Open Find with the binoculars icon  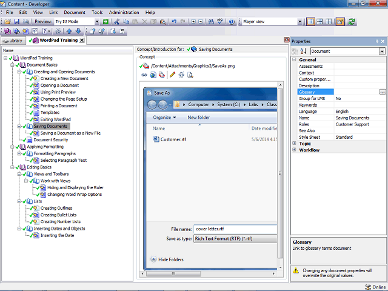point(211,22)
